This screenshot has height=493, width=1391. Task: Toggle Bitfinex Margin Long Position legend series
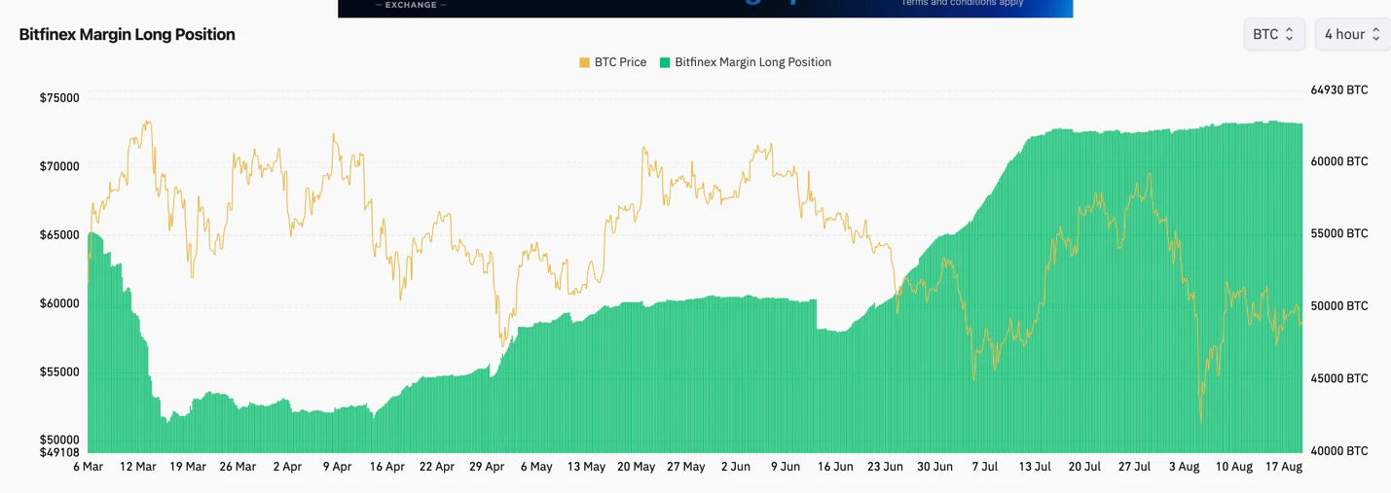pyautogui.click(x=746, y=62)
